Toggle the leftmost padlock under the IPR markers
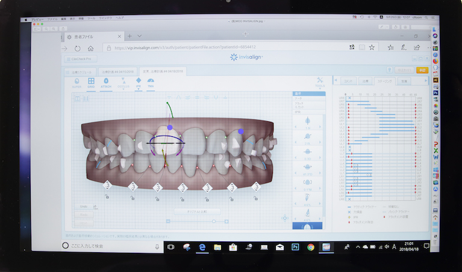This screenshot has height=272, width=462. click(107, 196)
